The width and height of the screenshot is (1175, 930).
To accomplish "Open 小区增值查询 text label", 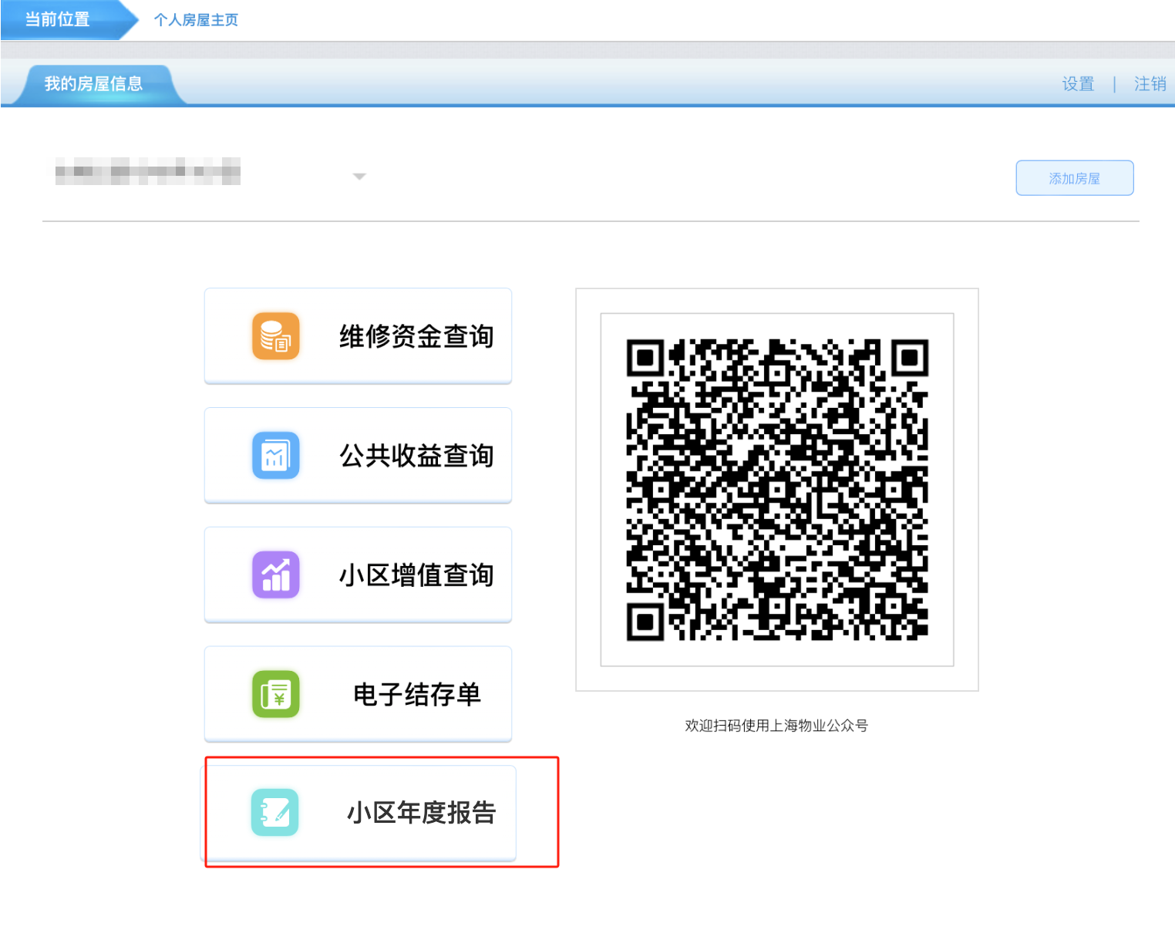I will [x=416, y=575].
